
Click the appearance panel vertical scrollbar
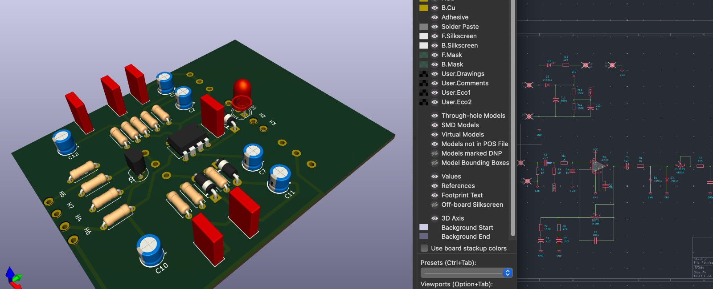(x=512, y=120)
